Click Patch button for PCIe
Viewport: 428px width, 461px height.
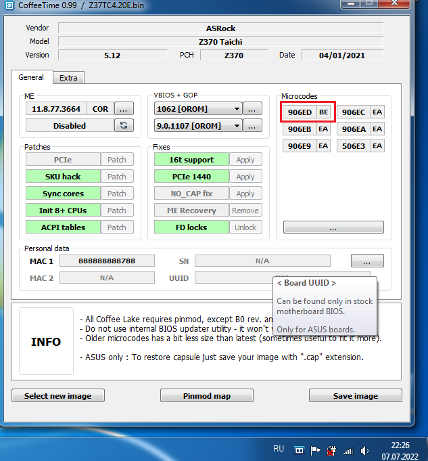pos(117,160)
